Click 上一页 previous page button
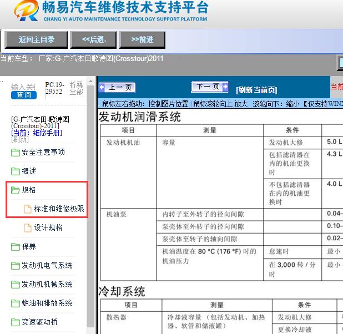This screenshot has height=334, width=343. [x=117, y=87]
